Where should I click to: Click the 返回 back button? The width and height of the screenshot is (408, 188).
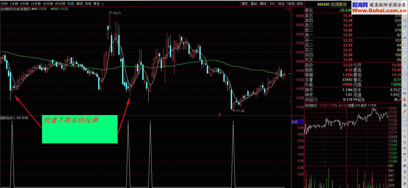pyautogui.click(x=300, y=4)
